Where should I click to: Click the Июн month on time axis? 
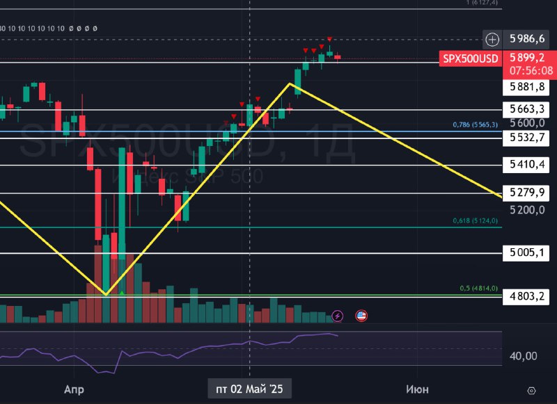click(x=417, y=389)
